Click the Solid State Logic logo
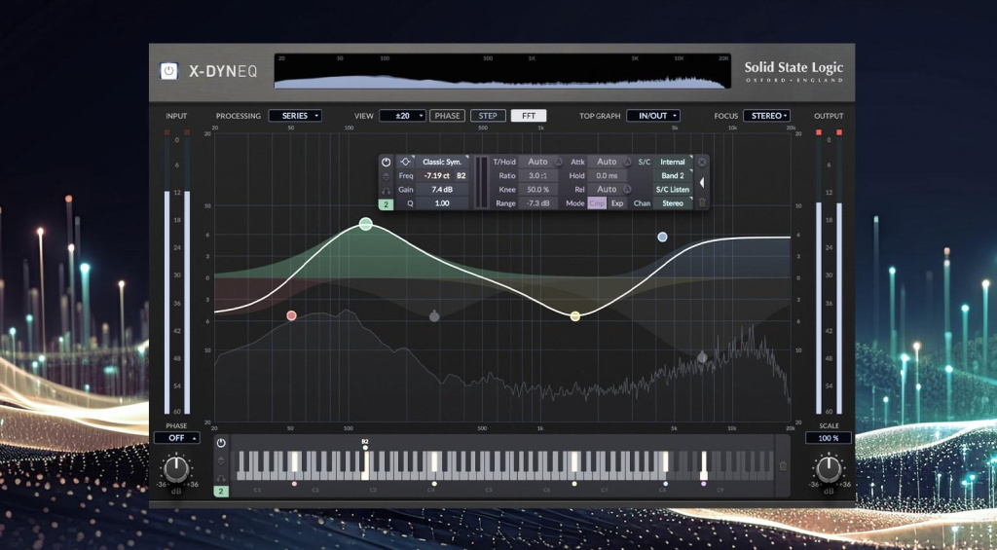The image size is (997, 550). pos(794,71)
